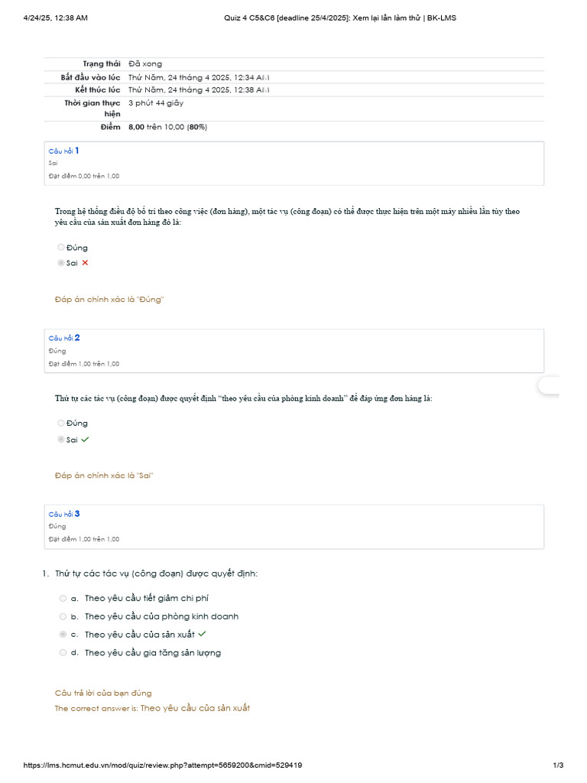Select the "Sai" radio in Câu hỏi 1
The width and height of the screenshot is (587, 783).
61,263
